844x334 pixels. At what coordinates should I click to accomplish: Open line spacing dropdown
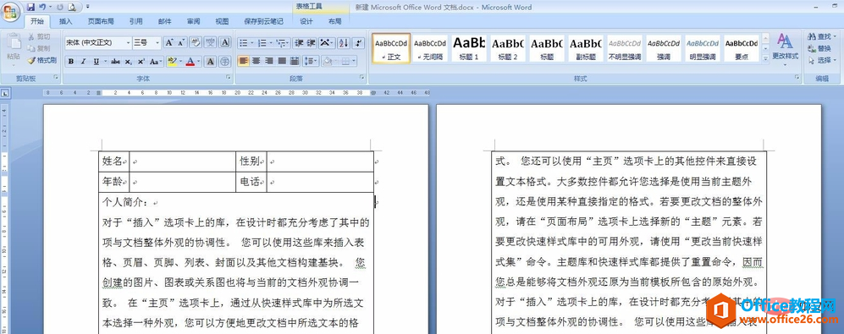click(x=311, y=62)
